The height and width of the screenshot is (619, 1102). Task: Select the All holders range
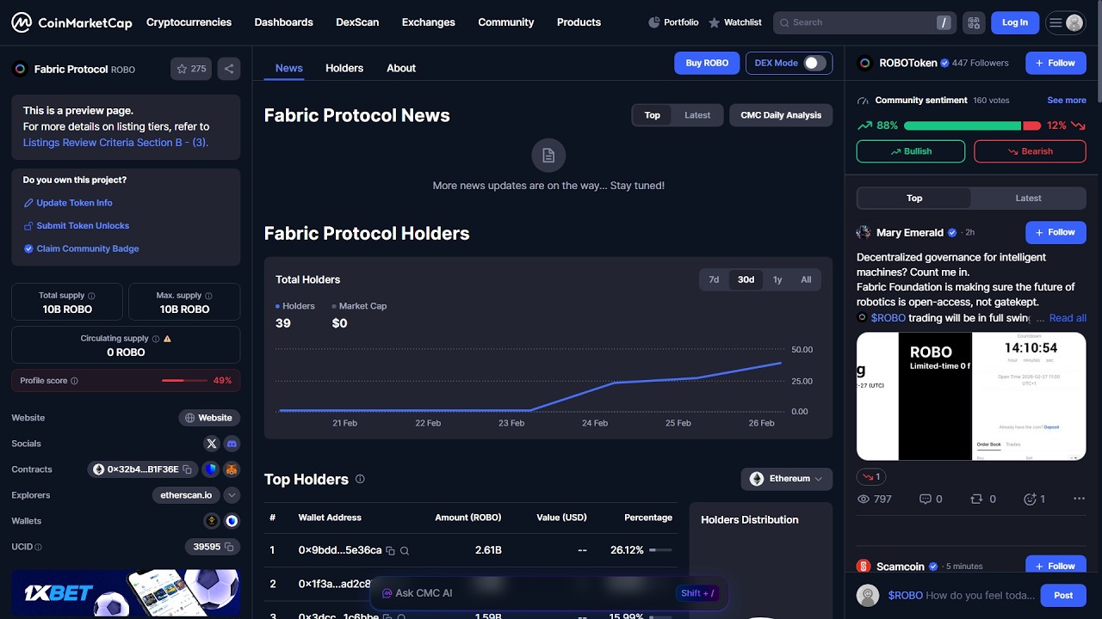click(x=806, y=279)
